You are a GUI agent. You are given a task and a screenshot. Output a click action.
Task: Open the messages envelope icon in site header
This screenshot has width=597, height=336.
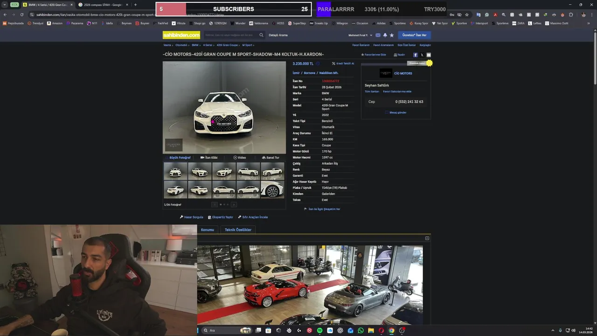(378, 35)
